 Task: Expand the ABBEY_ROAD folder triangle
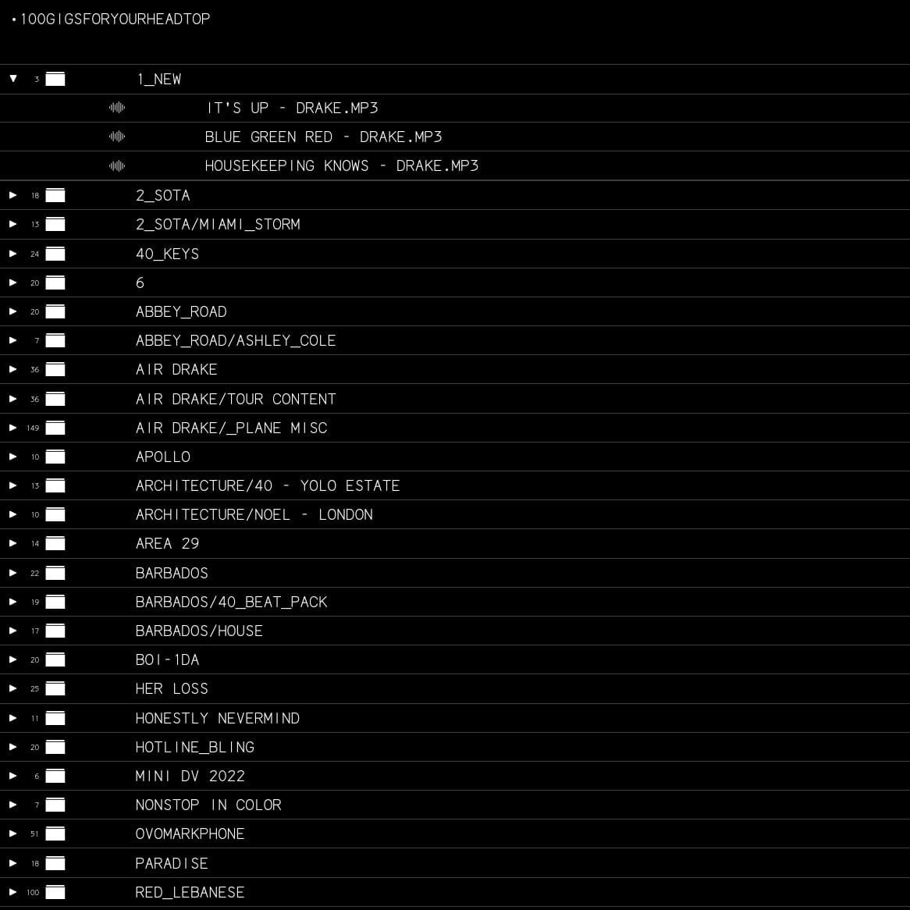[13, 311]
